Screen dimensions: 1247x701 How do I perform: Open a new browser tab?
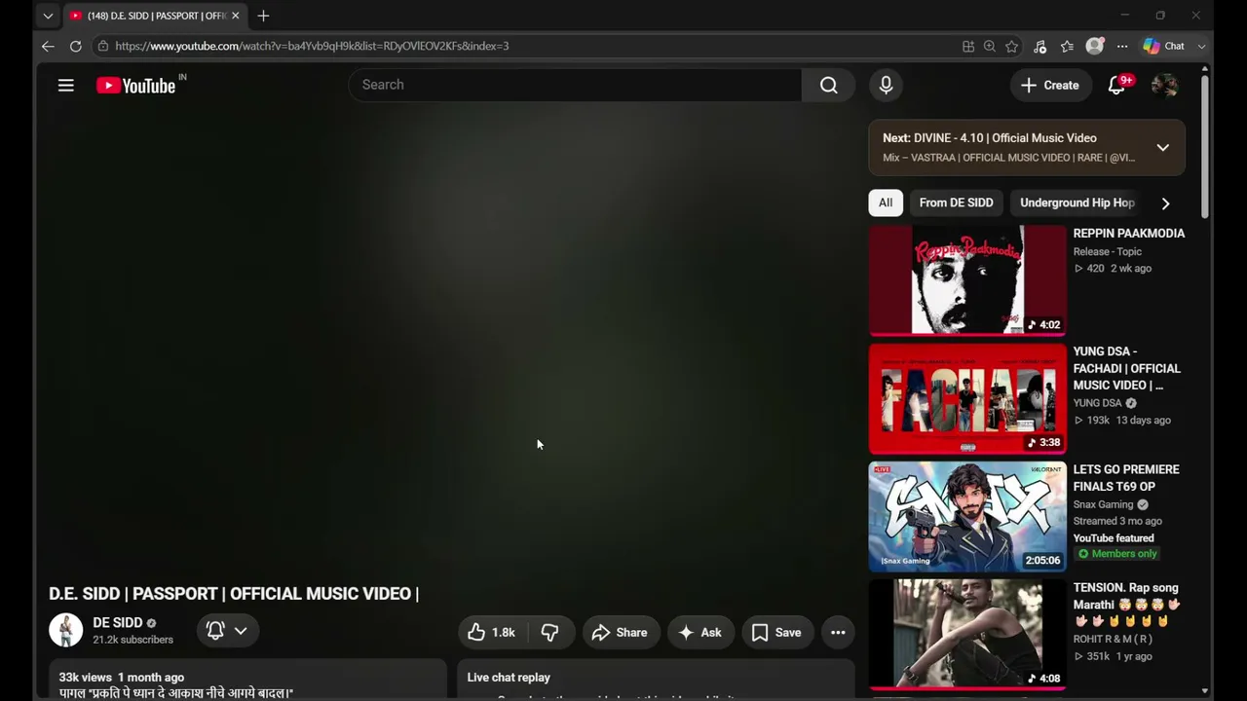tap(263, 16)
